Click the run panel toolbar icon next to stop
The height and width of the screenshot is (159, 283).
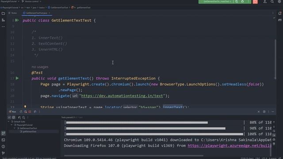click(35, 112)
